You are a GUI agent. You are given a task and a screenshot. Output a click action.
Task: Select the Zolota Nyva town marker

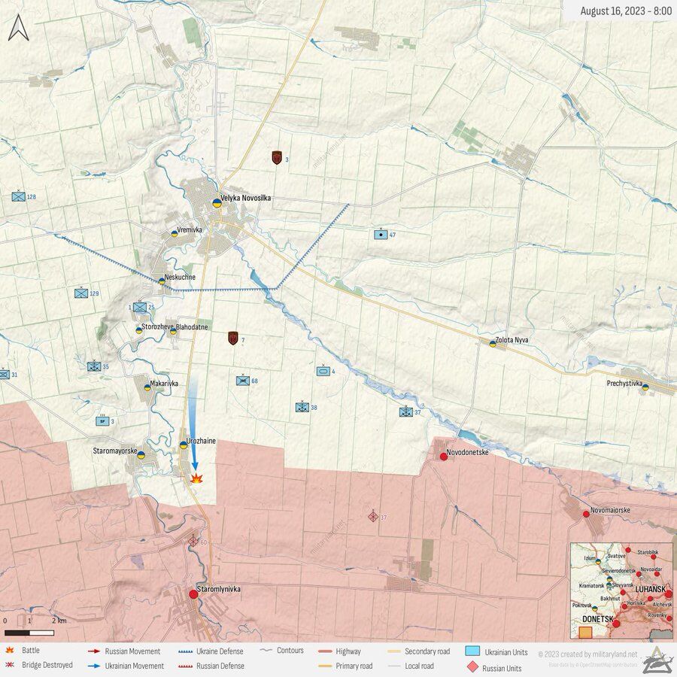(493, 344)
